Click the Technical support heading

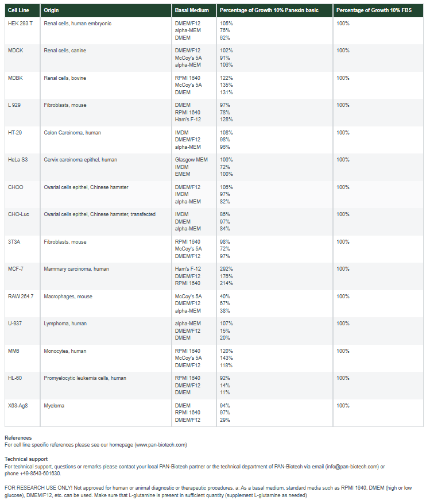[x=26, y=459]
